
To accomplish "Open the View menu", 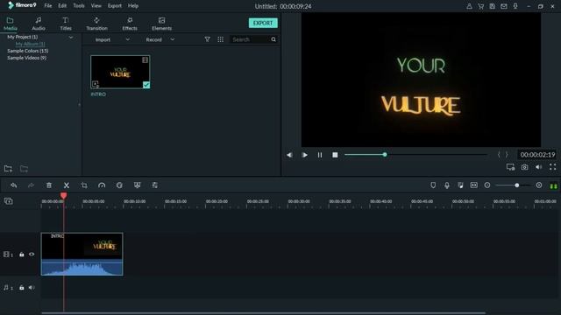I will (96, 6).
